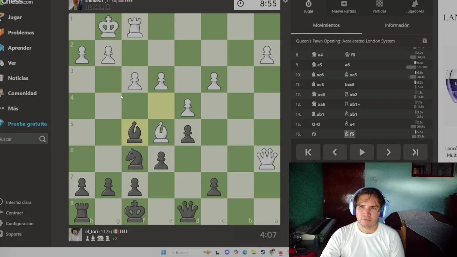Click the black rook on h8

pyautogui.click(x=82, y=212)
